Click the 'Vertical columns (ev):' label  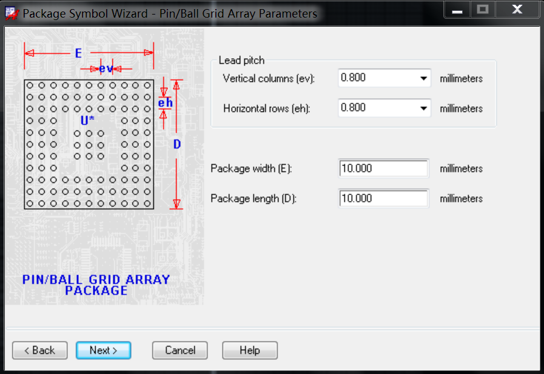click(x=269, y=79)
